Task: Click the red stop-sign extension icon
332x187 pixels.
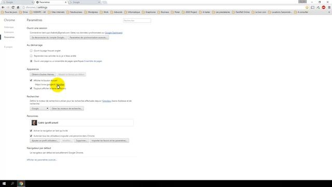Action: pyautogui.click(x=324, y=7)
